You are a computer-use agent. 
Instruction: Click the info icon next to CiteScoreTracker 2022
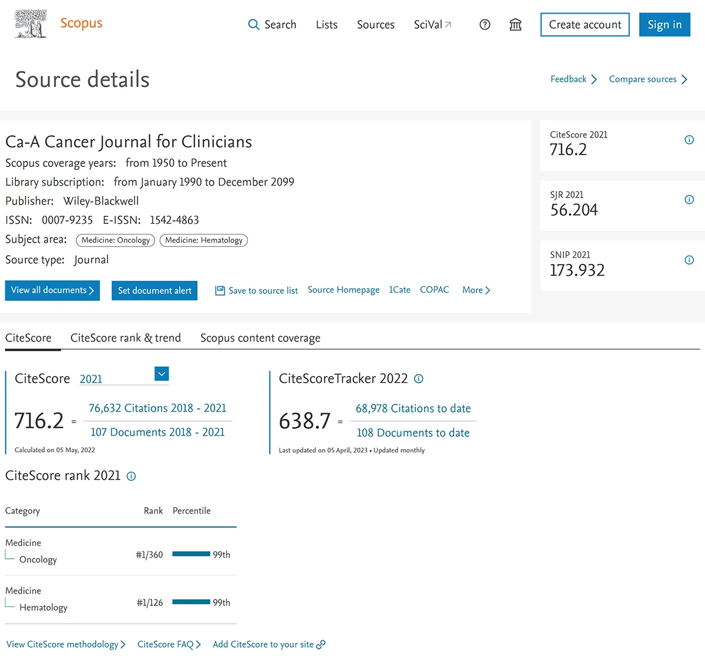click(418, 378)
